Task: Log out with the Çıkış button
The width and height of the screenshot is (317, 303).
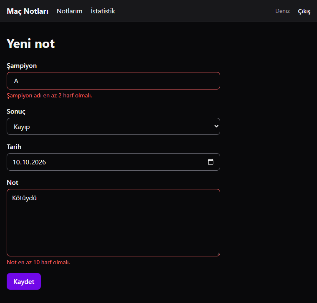Action: (304, 11)
